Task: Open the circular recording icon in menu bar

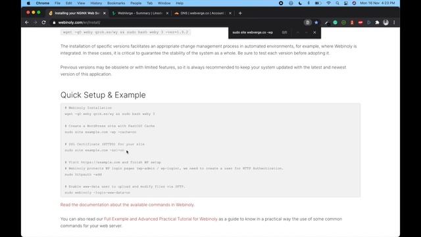Action: 281,3
